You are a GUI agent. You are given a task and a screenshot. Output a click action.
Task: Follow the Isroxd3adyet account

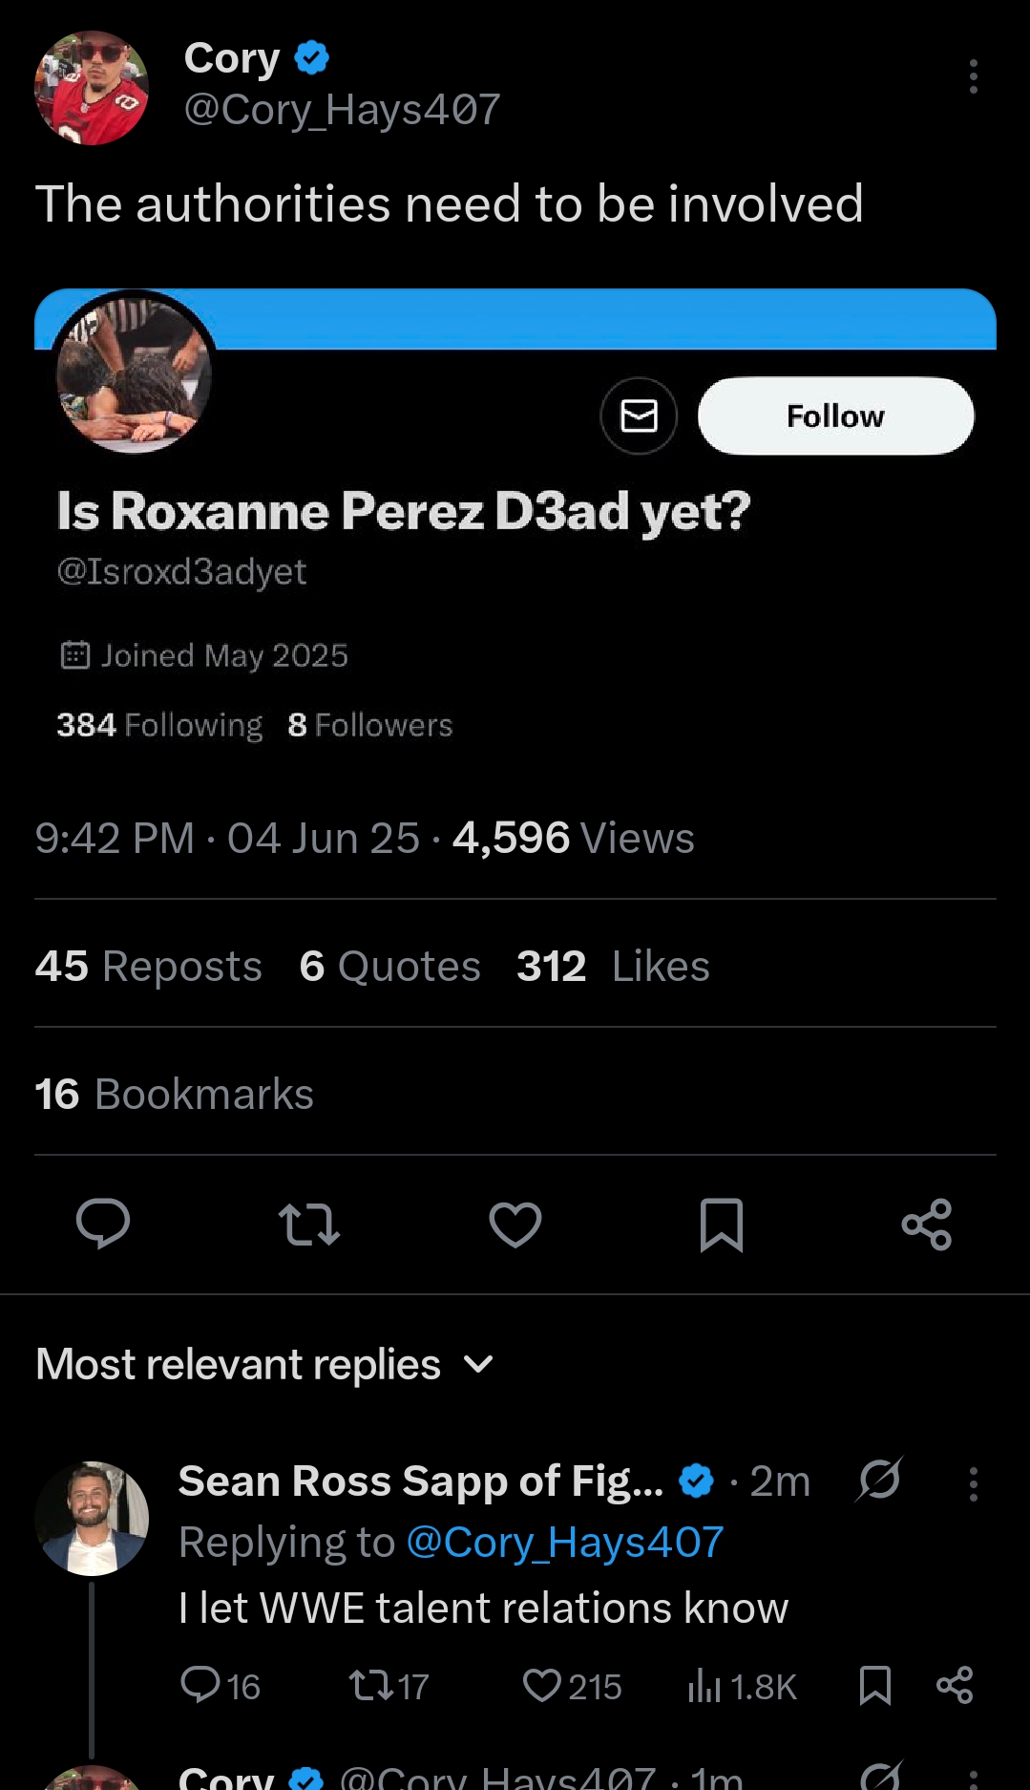(x=835, y=416)
